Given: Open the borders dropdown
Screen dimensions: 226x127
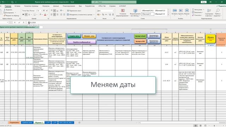Looking at the screenshot, I should [37, 14].
